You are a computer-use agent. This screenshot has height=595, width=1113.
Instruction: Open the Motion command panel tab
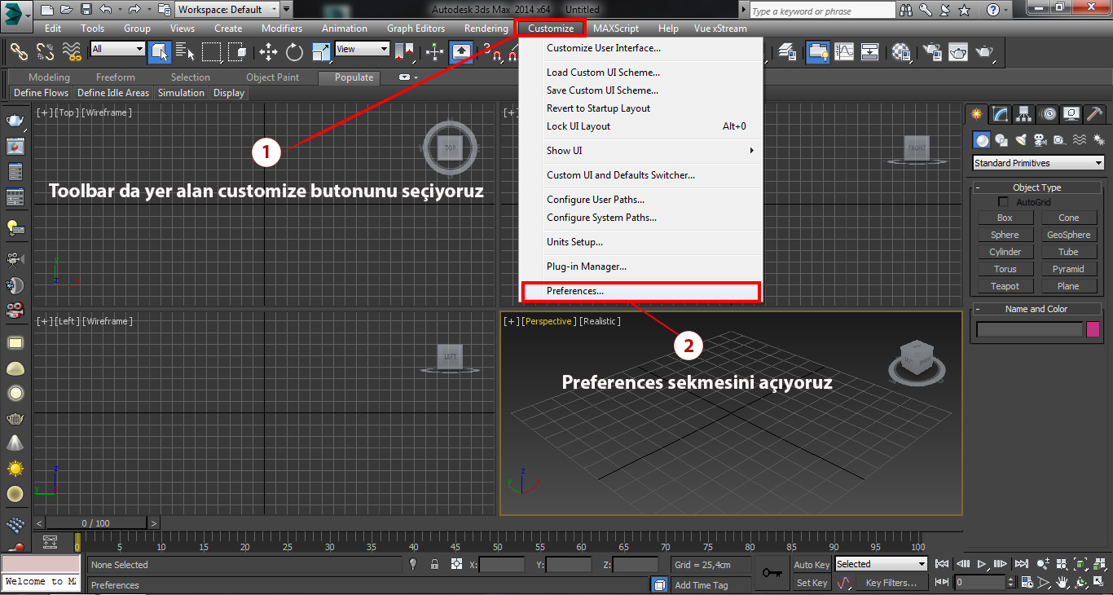(x=1048, y=113)
